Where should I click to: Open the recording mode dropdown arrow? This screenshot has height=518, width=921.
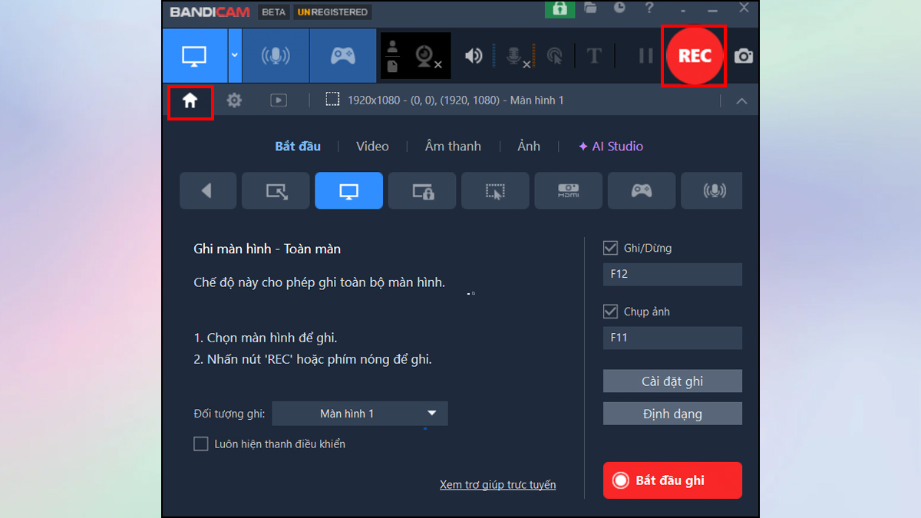pyautogui.click(x=235, y=56)
